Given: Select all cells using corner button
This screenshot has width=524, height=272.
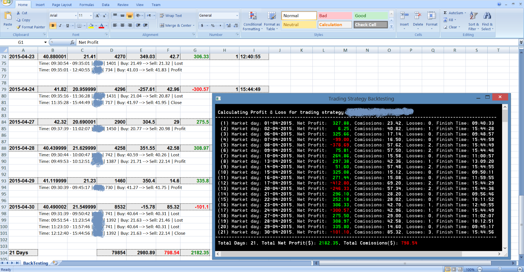Looking at the screenshot, I should pyautogui.click(x=4, y=50).
